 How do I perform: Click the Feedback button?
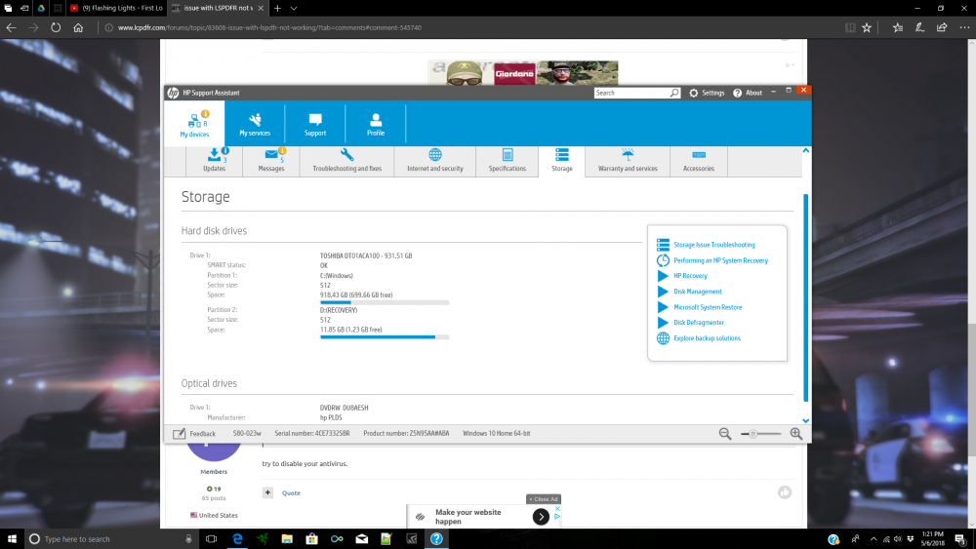coord(194,433)
